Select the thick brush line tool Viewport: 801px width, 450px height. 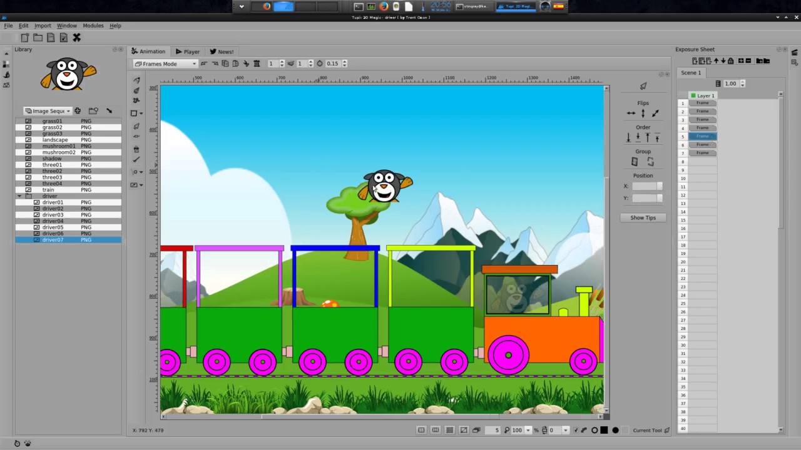tap(136, 159)
